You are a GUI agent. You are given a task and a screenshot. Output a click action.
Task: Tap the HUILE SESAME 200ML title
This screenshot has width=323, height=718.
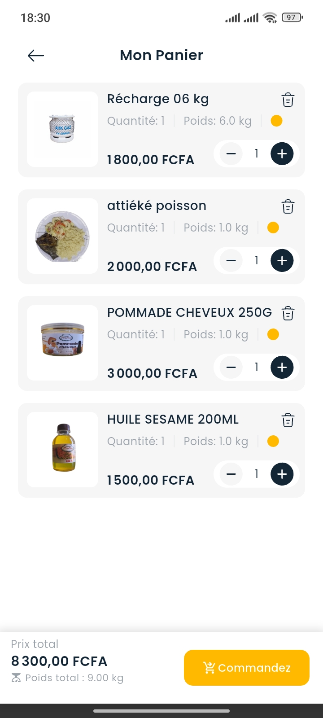point(173,419)
